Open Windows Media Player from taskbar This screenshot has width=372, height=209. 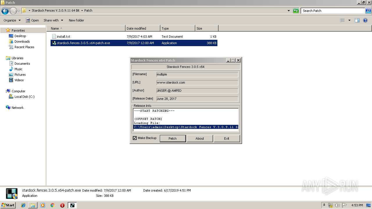43,205
